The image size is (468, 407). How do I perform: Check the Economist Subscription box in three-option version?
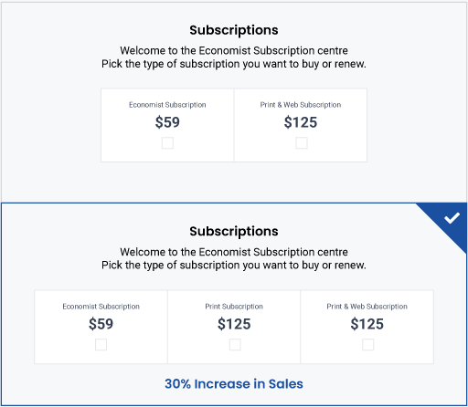pos(101,345)
